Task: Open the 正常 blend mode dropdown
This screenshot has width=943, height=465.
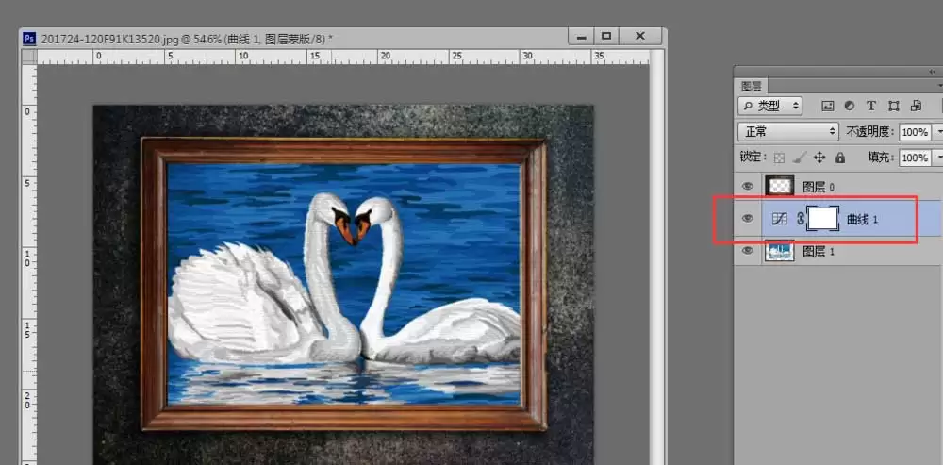Action: click(x=787, y=131)
